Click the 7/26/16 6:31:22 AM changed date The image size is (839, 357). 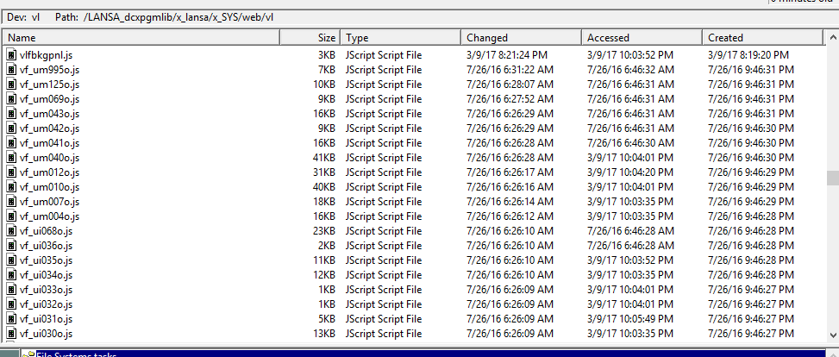pos(510,70)
